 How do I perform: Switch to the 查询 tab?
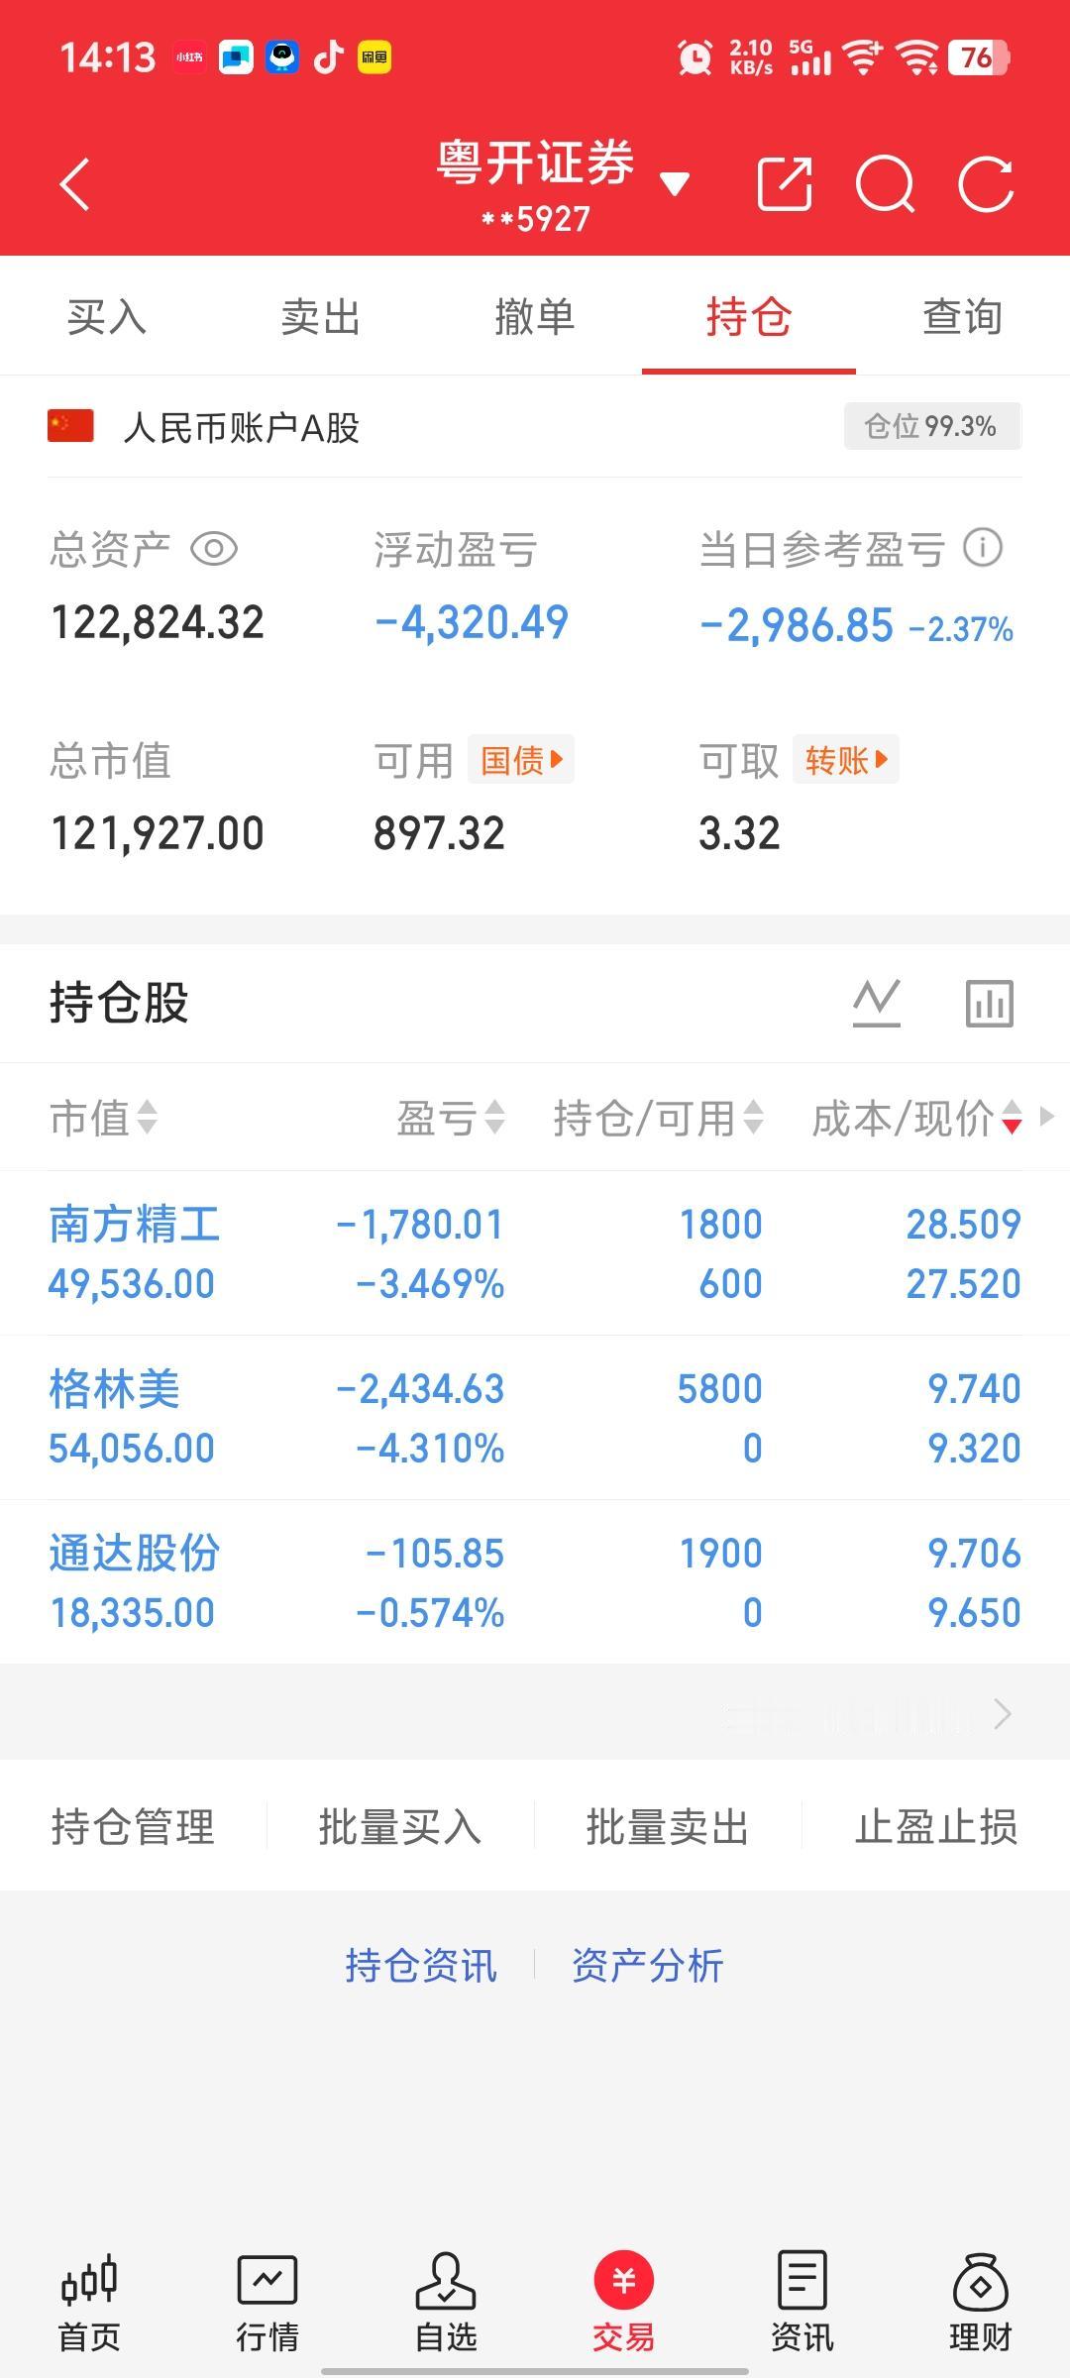tap(962, 317)
